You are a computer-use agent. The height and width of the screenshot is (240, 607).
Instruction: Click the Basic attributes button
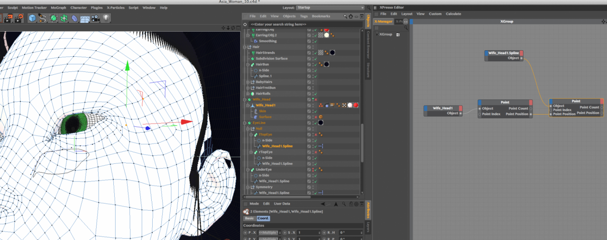[249, 218]
